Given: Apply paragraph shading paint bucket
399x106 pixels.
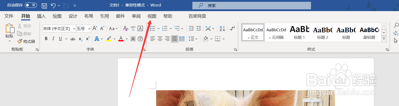Looking at the screenshot, I should 206,39.
